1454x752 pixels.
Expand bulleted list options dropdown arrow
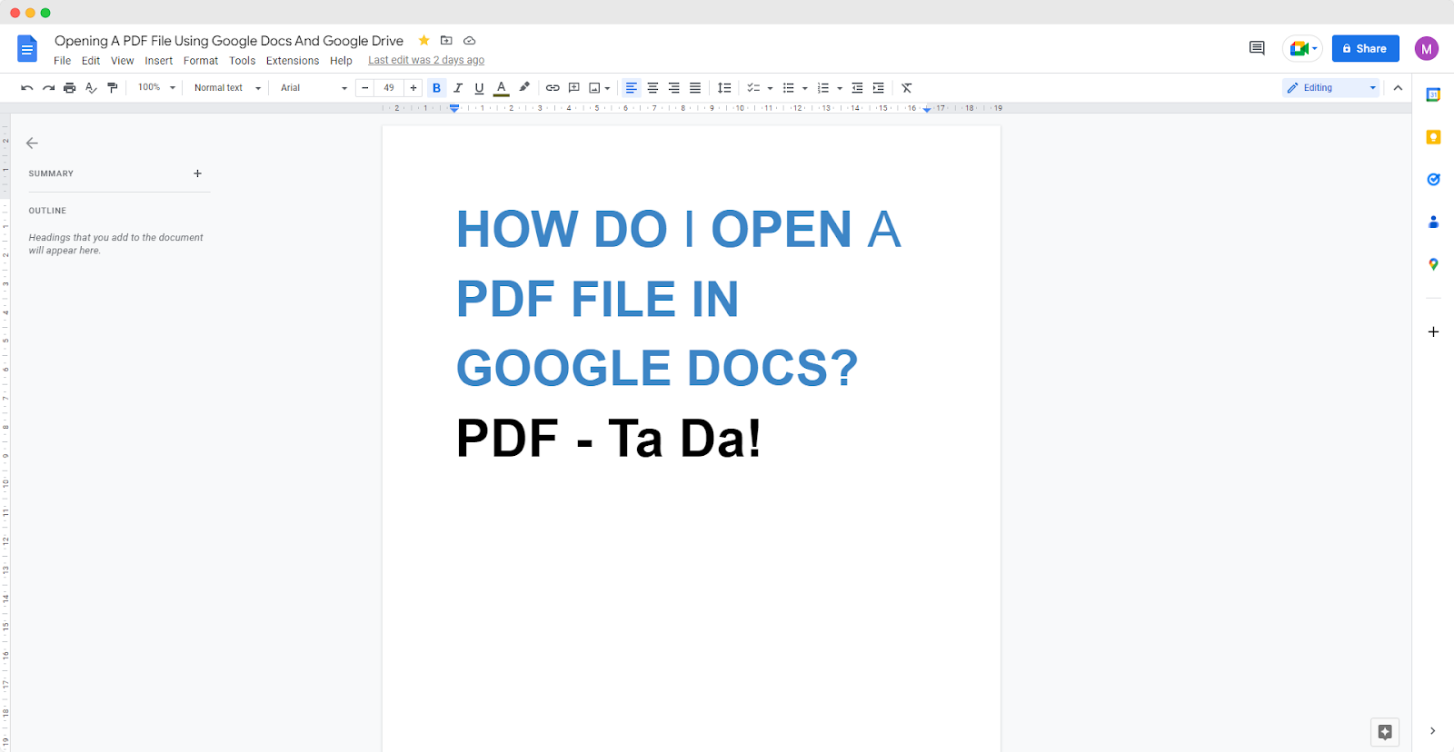point(805,88)
